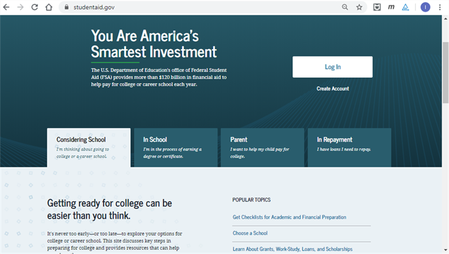This screenshot has height=254, width=449.
Task: Select the In Repayment tab
Action: point(349,147)
